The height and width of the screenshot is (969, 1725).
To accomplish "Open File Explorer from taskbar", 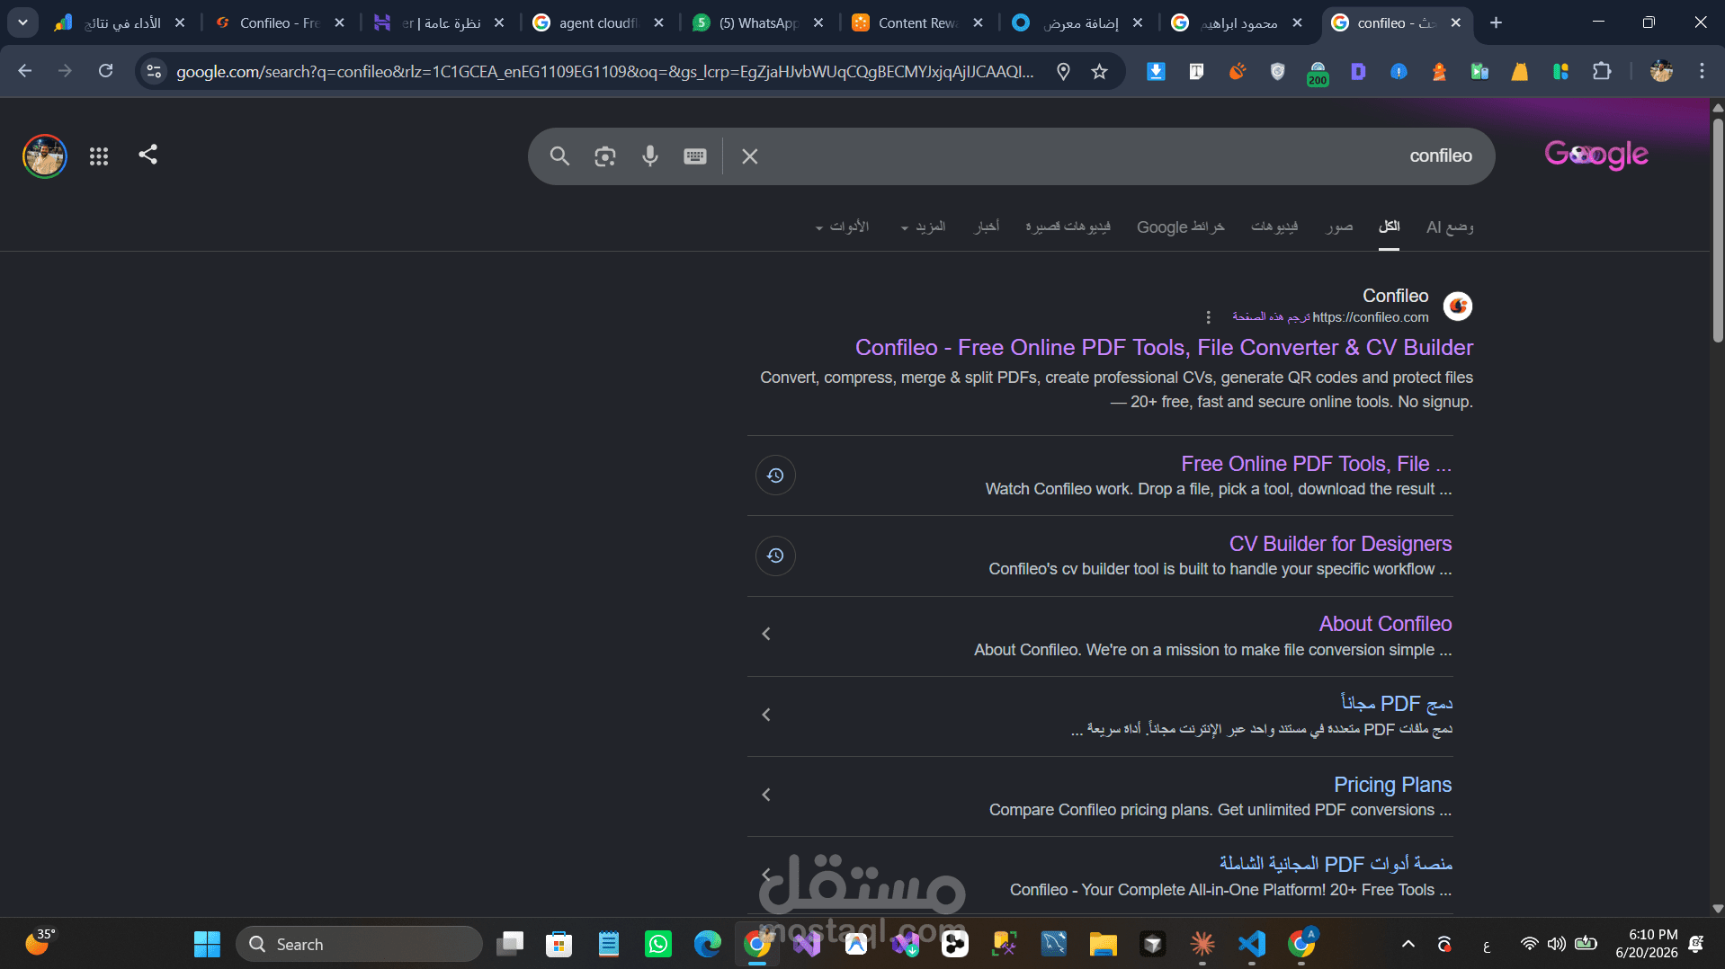I will click(x=1103, y=944).
